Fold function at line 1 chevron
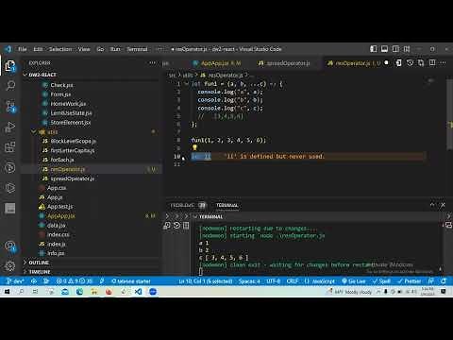 (x=187, y=84)
